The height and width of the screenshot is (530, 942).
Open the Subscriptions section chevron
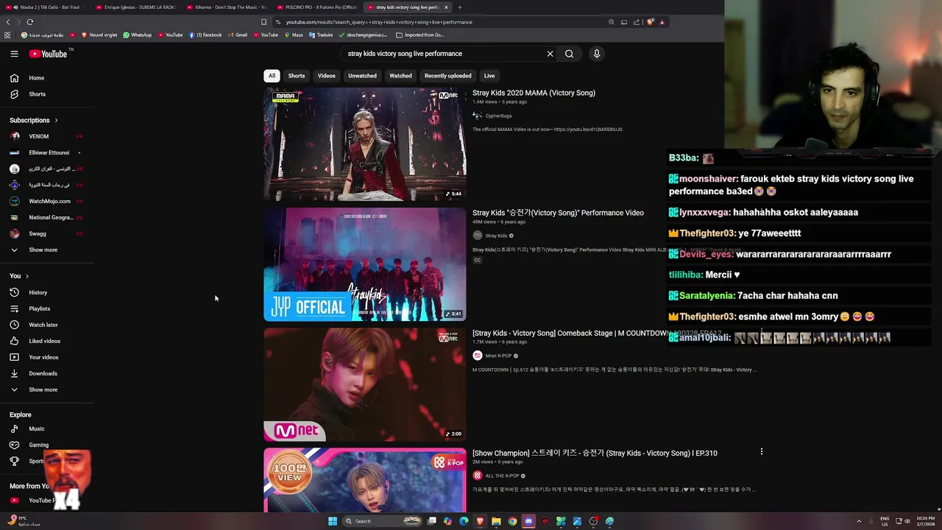click(x=56, y=120)
